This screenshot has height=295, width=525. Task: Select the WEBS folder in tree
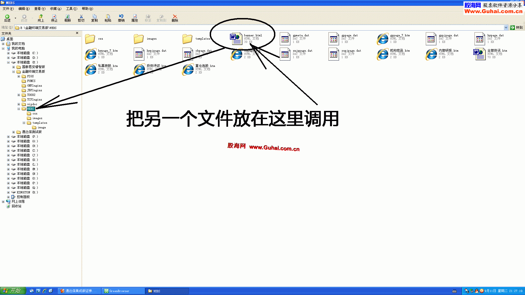31,109
